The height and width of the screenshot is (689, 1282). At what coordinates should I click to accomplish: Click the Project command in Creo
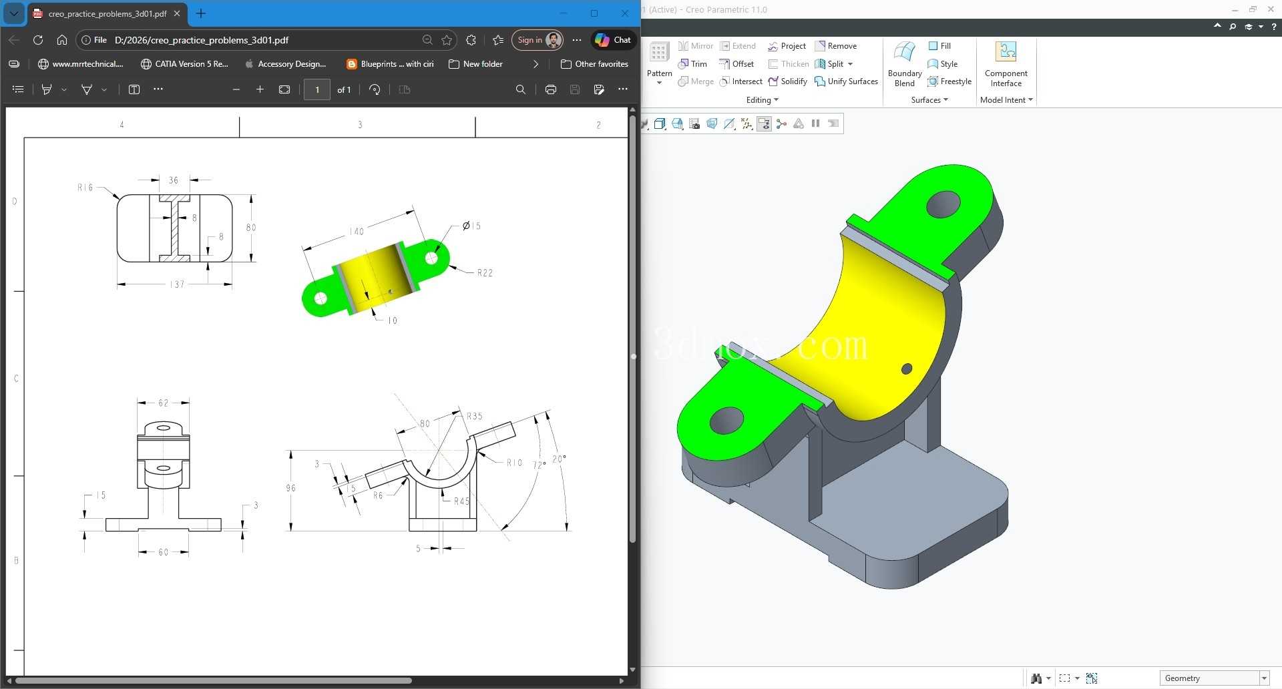(x=787, y=46)
